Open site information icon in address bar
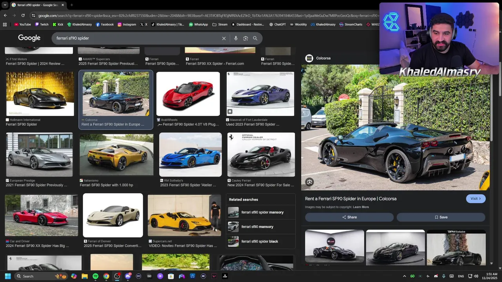The width and height of the screenshot is (502, 282). (x=34, y=16)
